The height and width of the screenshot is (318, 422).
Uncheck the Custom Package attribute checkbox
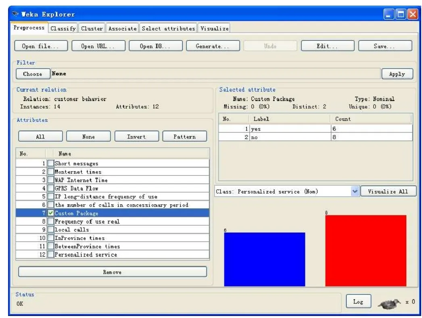pos(51,213)
